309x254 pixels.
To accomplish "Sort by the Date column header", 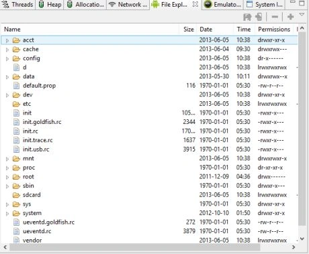I will click(x=216, y=29).
